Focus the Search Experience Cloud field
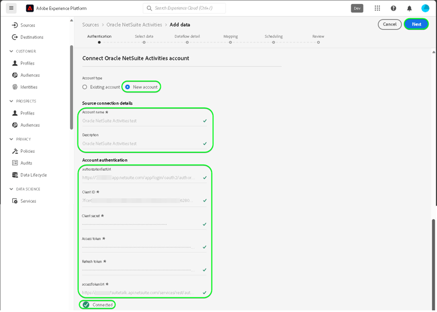This screenshot has width=437, height=312. point(184,8)
